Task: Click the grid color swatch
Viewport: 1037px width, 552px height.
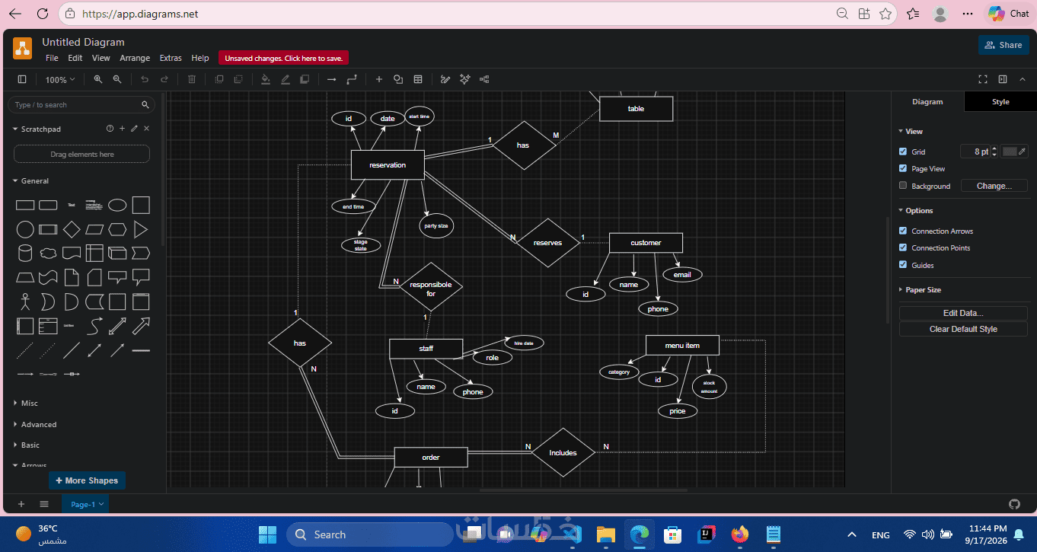Action: point(1010,152)
